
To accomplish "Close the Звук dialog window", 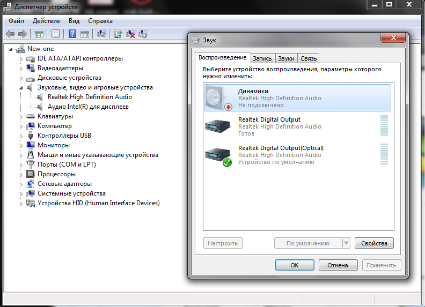I will [393, 38].
